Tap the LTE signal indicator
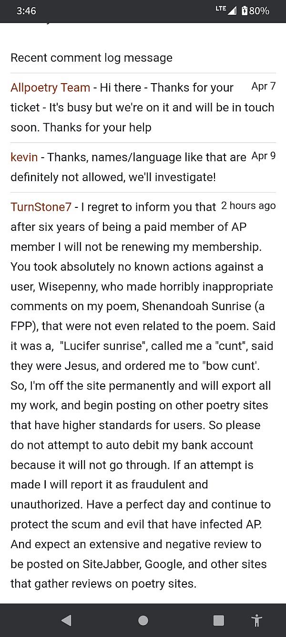Screen dimensions: 286x637 coord(225,11)
